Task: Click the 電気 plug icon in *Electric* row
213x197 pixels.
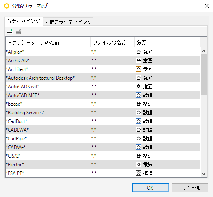Action: pyautogui.click(x=139, y=165)
